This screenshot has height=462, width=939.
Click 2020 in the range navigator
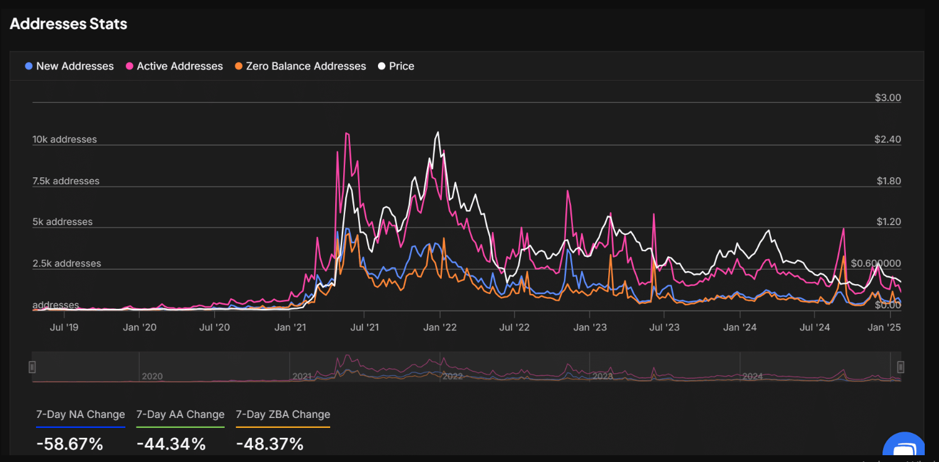click(x=152, y=376)
